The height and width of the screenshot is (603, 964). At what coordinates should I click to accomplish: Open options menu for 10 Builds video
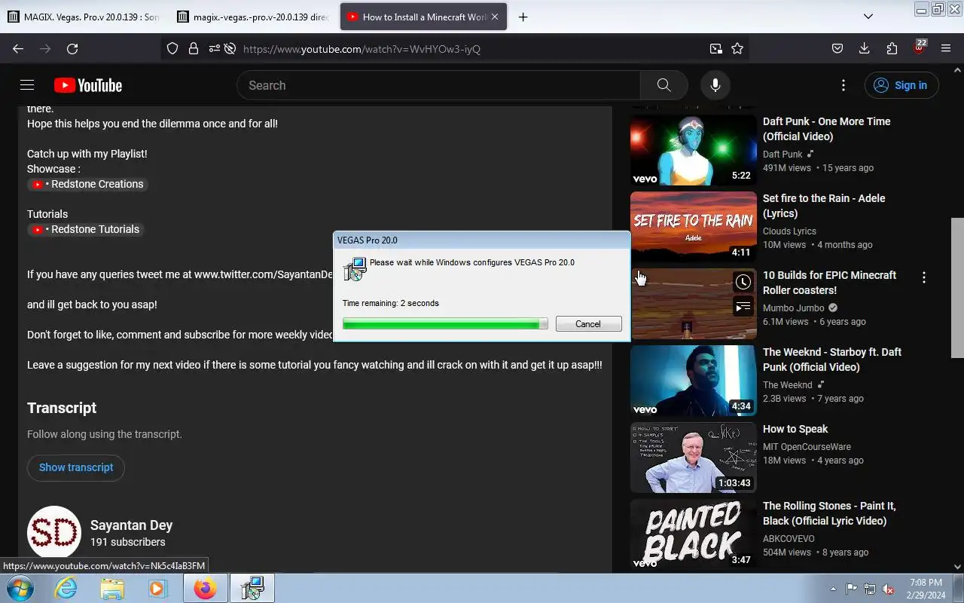923,277
